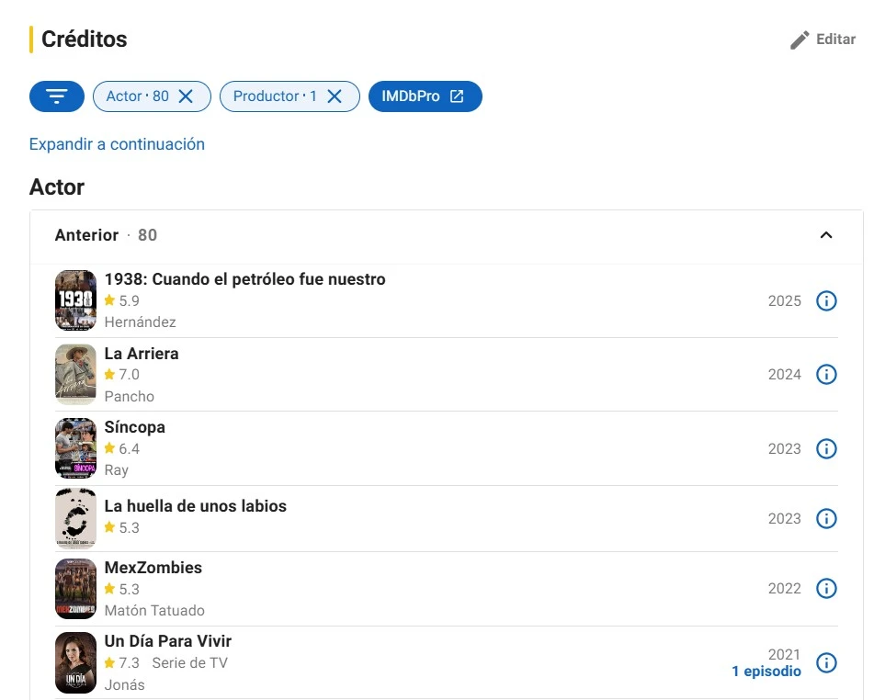Screen dimensions: 885x700
Task: Remove the Productor 1 filter chip
Action: click(x=335, y=96)
